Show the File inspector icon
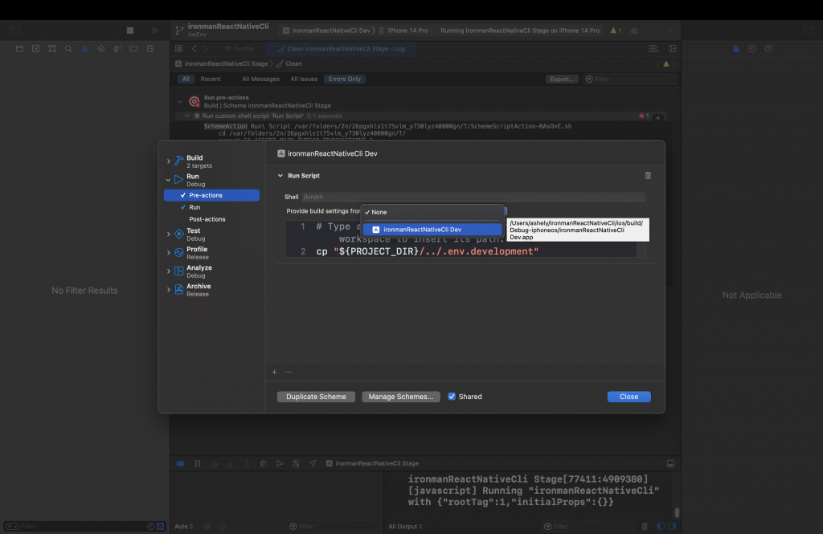 pos(736,49)
